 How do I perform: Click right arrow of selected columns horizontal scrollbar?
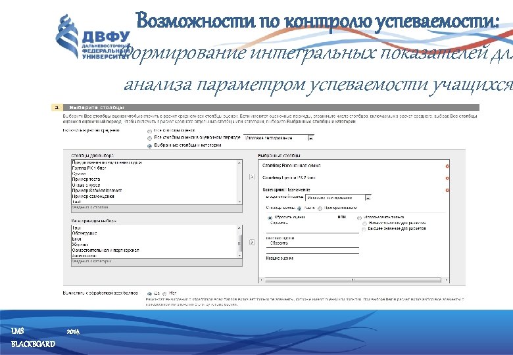447,280
